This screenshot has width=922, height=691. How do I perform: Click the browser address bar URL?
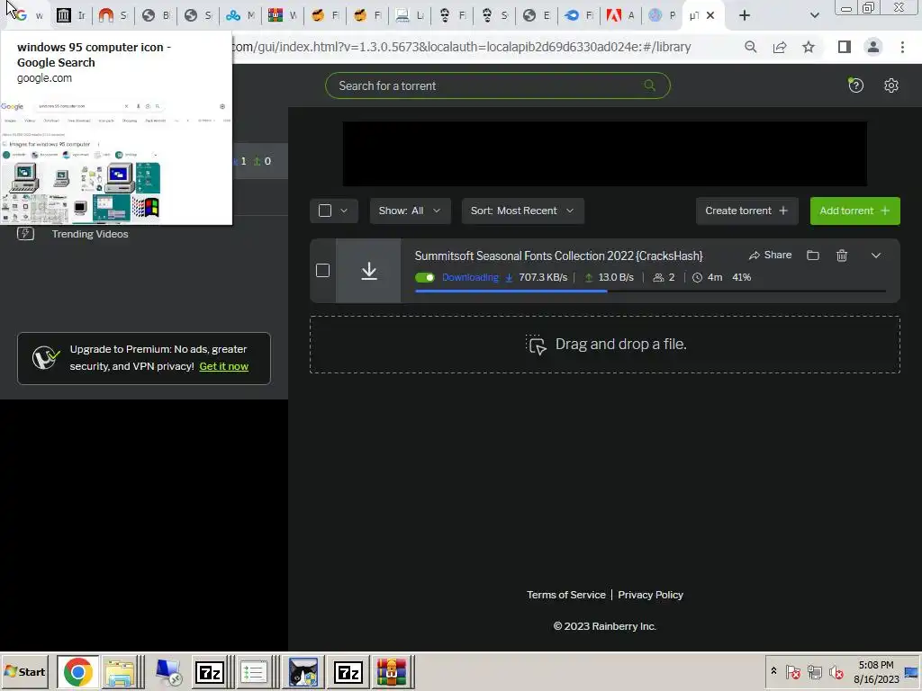(462, 47)
